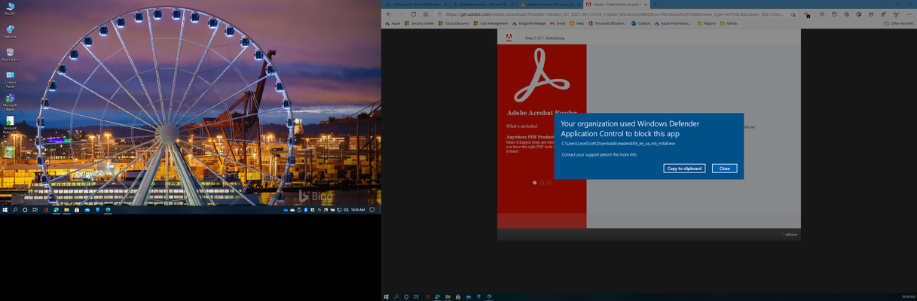
Task: Open This PC desktop icon
Action: coord(11,8)
